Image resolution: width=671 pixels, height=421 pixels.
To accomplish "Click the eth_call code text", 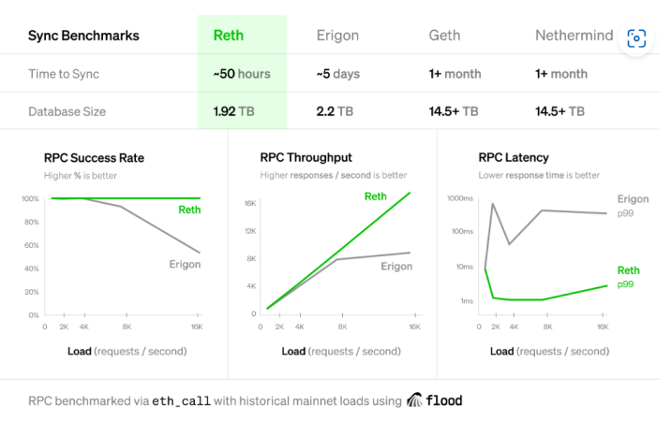I will [182, 401].
